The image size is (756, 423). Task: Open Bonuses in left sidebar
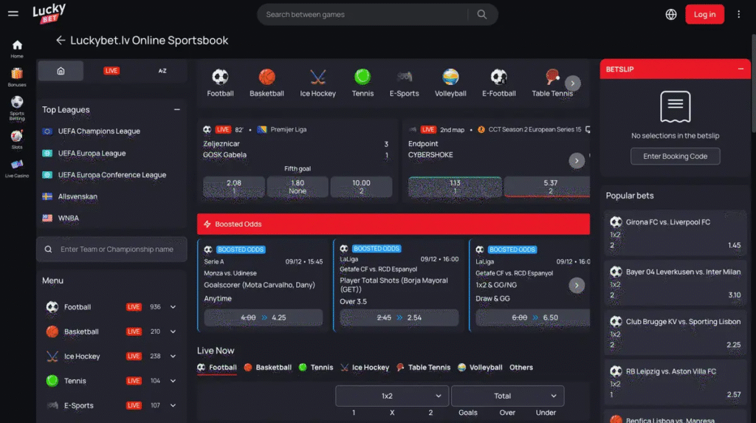(17, 78)
